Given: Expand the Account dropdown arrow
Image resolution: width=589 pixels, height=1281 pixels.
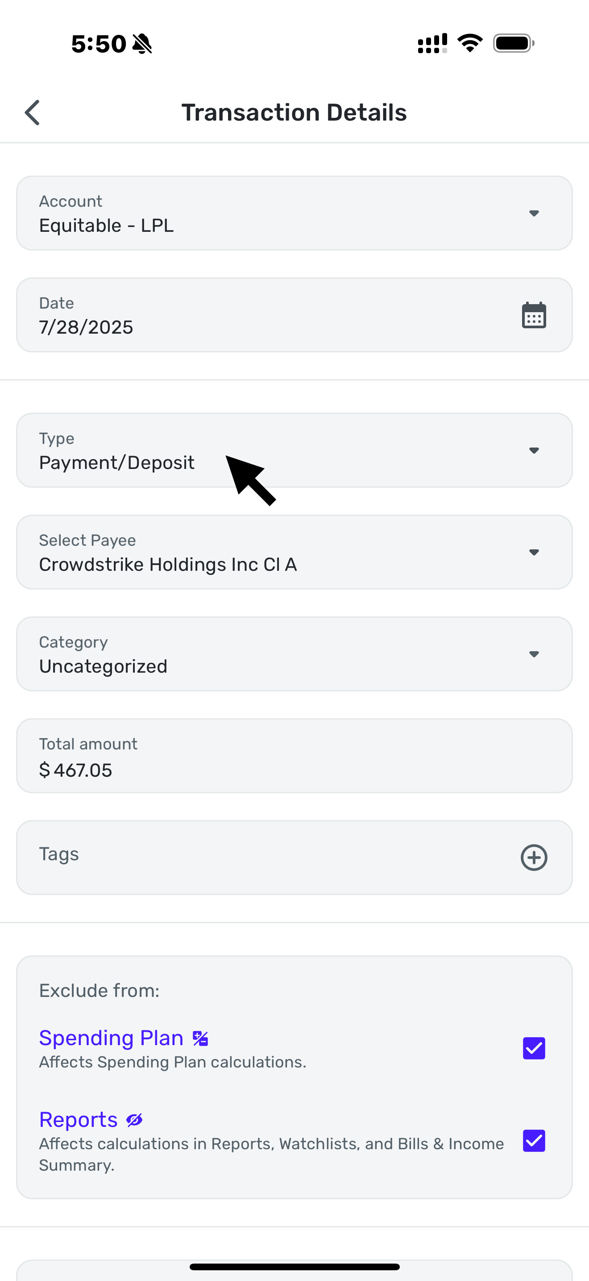Looking at the screenshot, I should tap(534, 213).
